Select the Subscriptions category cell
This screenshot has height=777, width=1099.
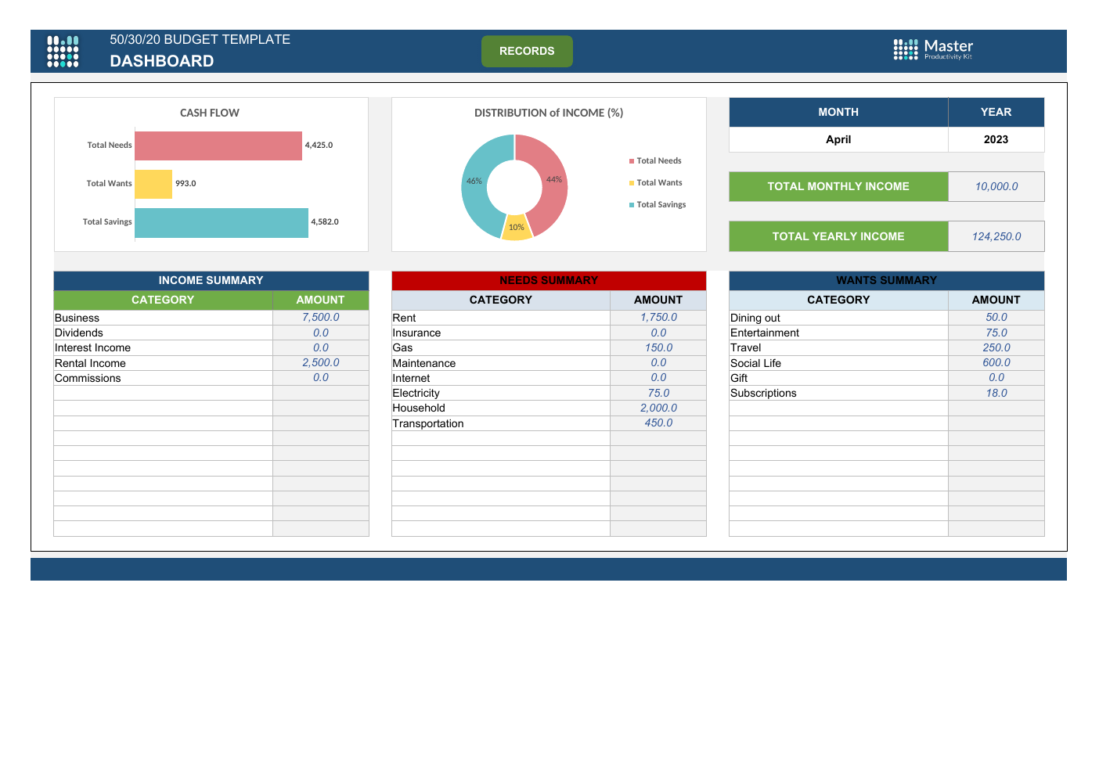(838, 394)
